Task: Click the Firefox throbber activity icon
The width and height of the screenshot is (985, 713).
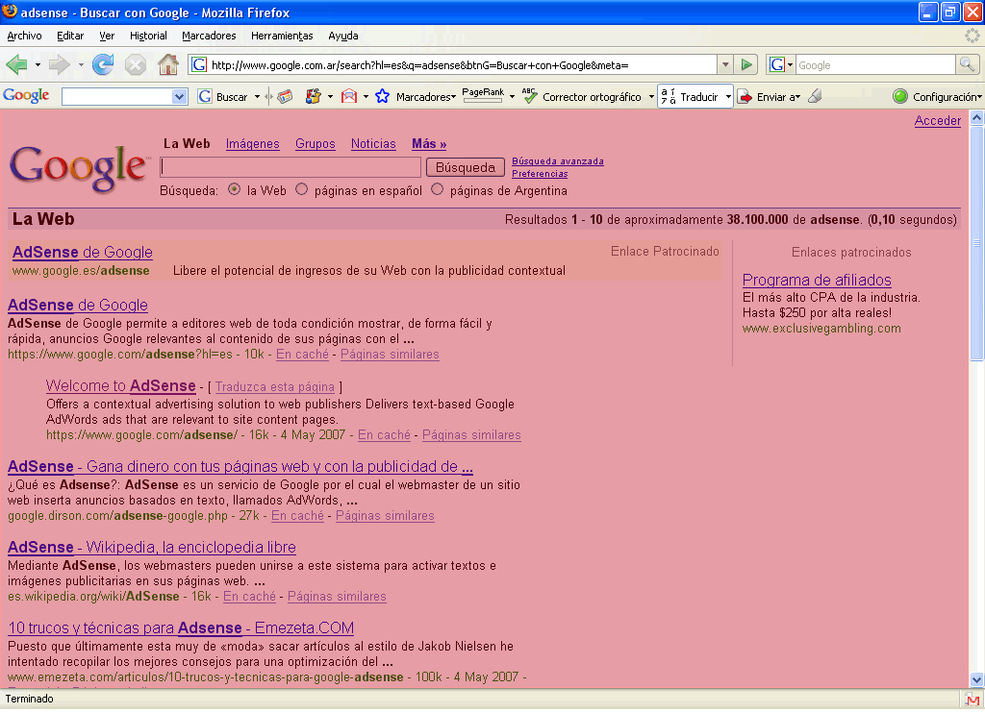Action: point(972,36)
